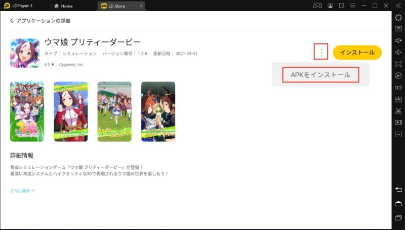
Task: Expand description with さらに表示
Action: pos(22,191)
